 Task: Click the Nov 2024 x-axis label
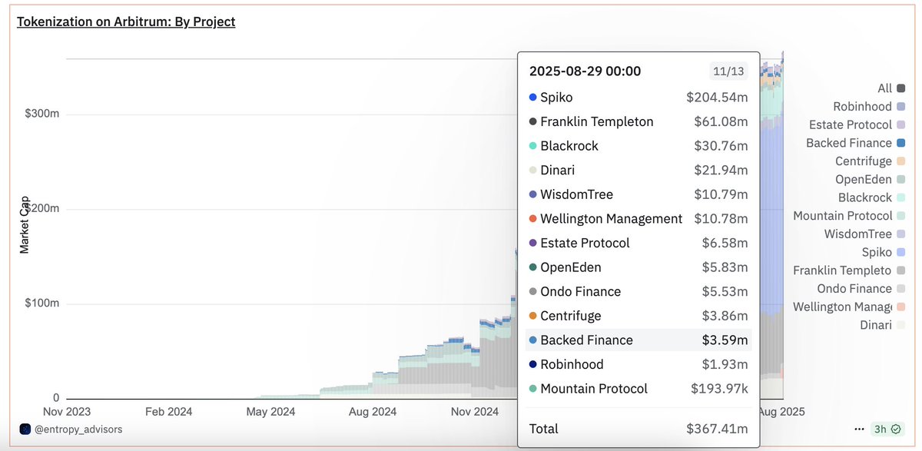point(475,412)
